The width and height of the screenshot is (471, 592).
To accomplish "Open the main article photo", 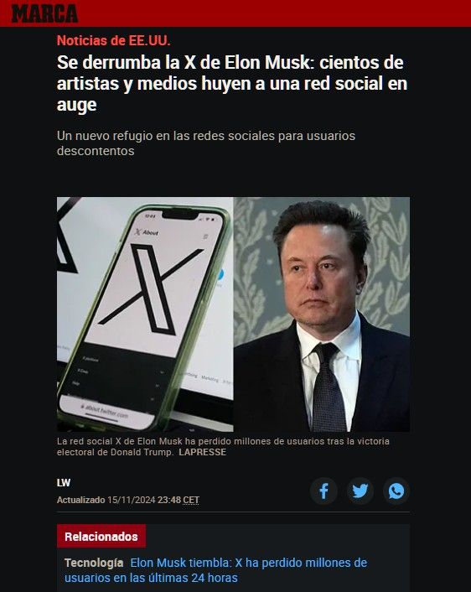I will point(233,314).
